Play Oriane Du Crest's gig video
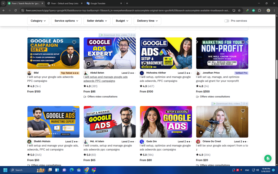 click(x=201, y=132)
